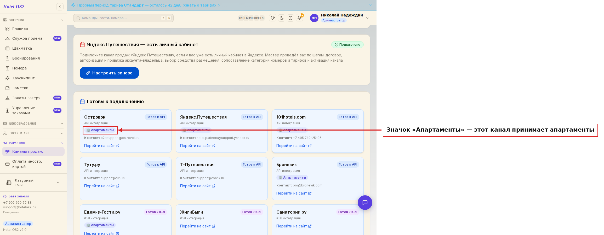The height and width of the screenshot is (235, 604).
Task: Expand the ГОСТИ И CRM section
Action: click(x=33, y=133)
